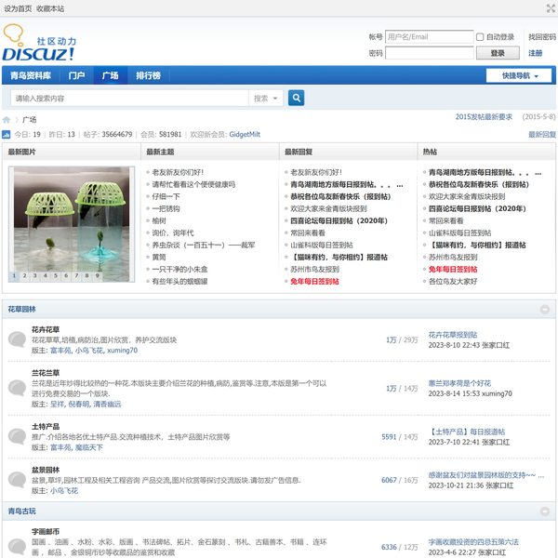This screenshot has height=558, width=558.
Task: Click the magnifier search button
Action: coord(296,98)
